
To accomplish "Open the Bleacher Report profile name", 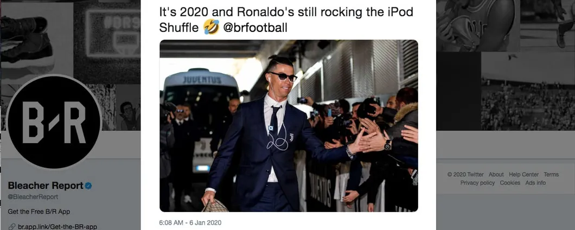I will 46,186.
